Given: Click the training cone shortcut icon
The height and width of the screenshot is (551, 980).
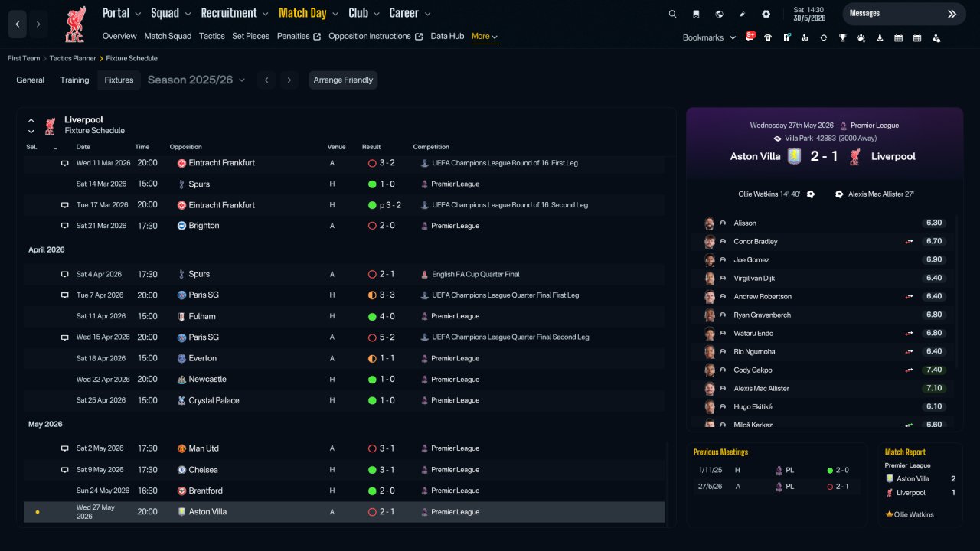Looking at the screenshot, I should tap(880, 37).
